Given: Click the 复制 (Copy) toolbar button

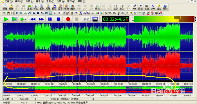Looking at the screenshot, I should [x=42, y=7].
